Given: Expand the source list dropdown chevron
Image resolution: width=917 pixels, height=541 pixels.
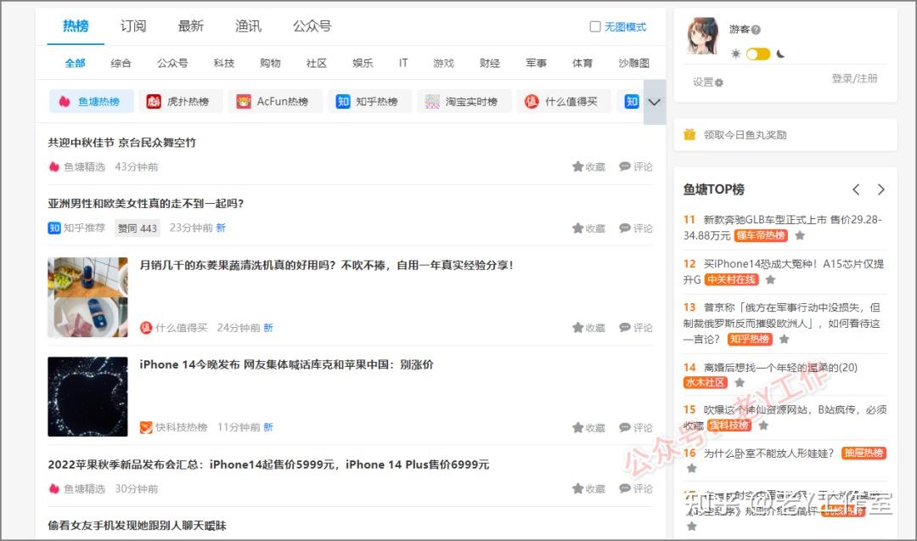Looking at the screenshot, I should (x=655, y=102).
